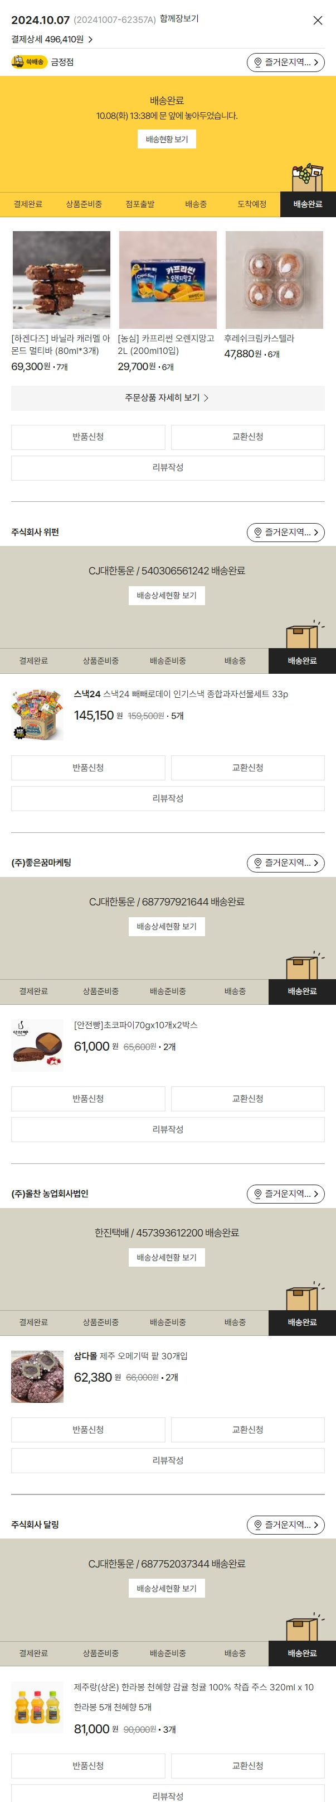
Task: Tap the 안전빵 초코파이 product image
Action: pos(38,1045)
